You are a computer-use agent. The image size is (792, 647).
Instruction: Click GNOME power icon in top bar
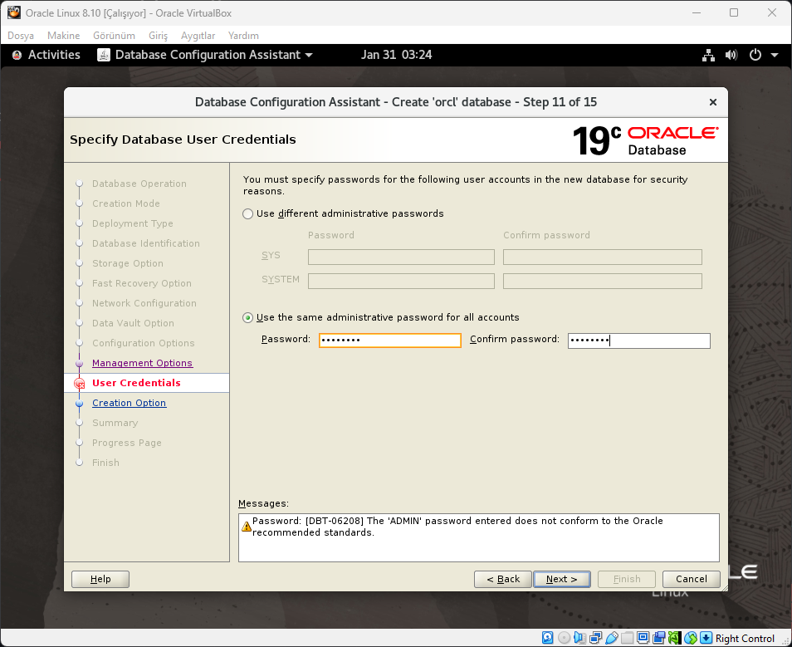pyautogui.click(x=755, y=55)
